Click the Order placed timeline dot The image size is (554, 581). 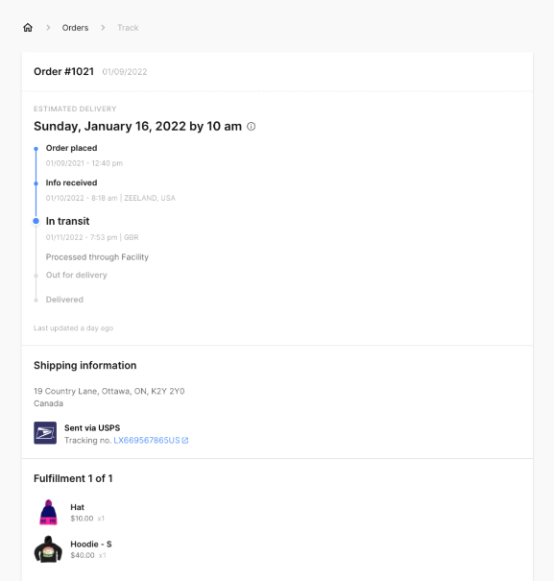coord(36,149)
